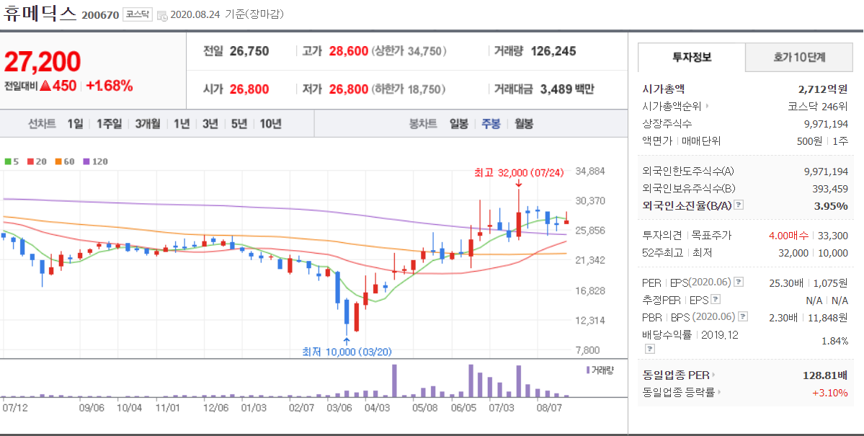Click the 고가 28,600 value

click(x=348, y=51)
